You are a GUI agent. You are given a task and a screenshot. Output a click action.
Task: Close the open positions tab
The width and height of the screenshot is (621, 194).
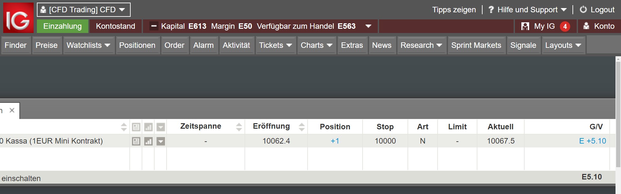tap(12, 110)
